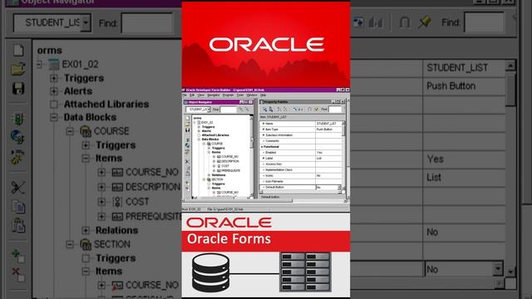Expand the Triggers node under EX01_02 in the background
Viewport: 532px width, 299px height.
click(x=53, y=78)
